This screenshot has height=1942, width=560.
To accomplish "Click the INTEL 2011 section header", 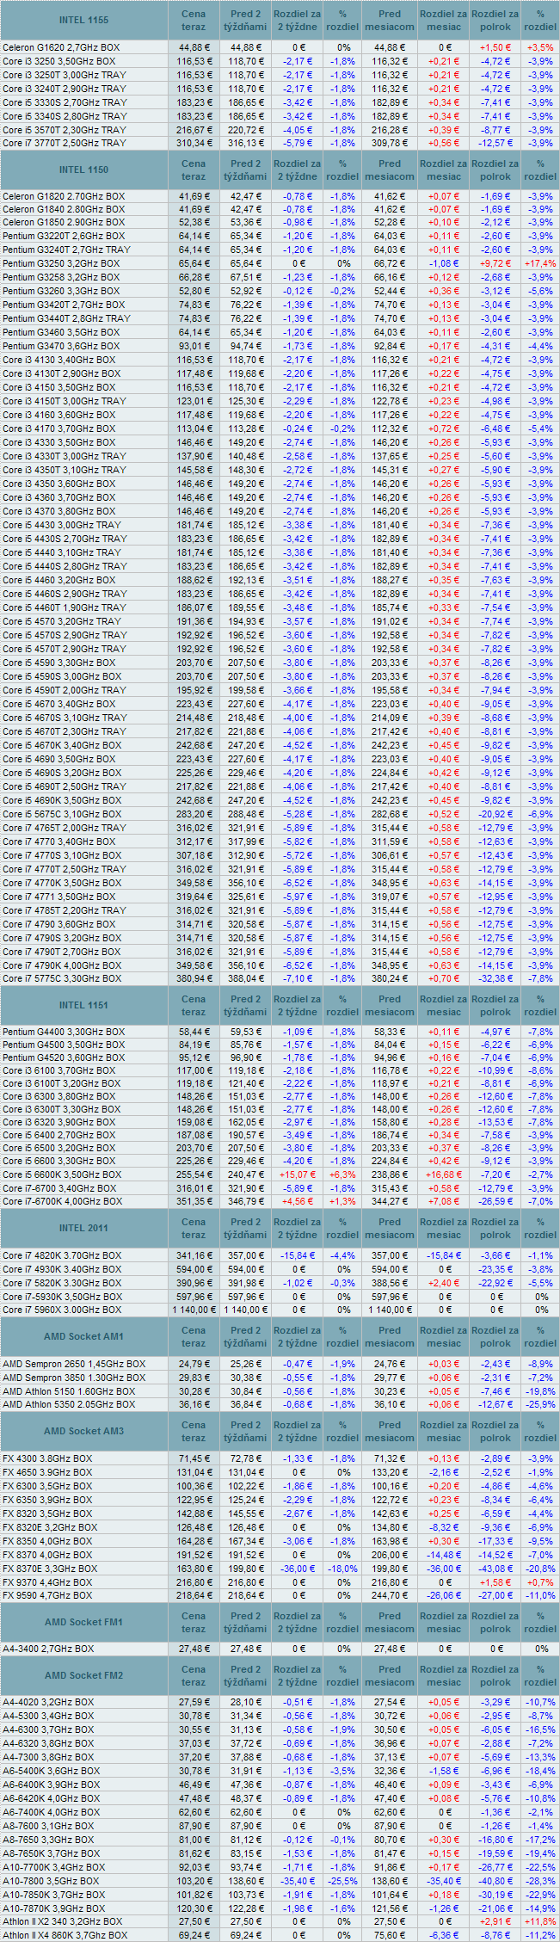I will 84,1228.
